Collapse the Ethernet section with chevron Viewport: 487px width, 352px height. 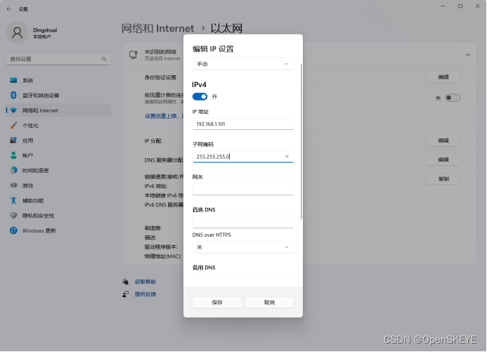(468, 55)
